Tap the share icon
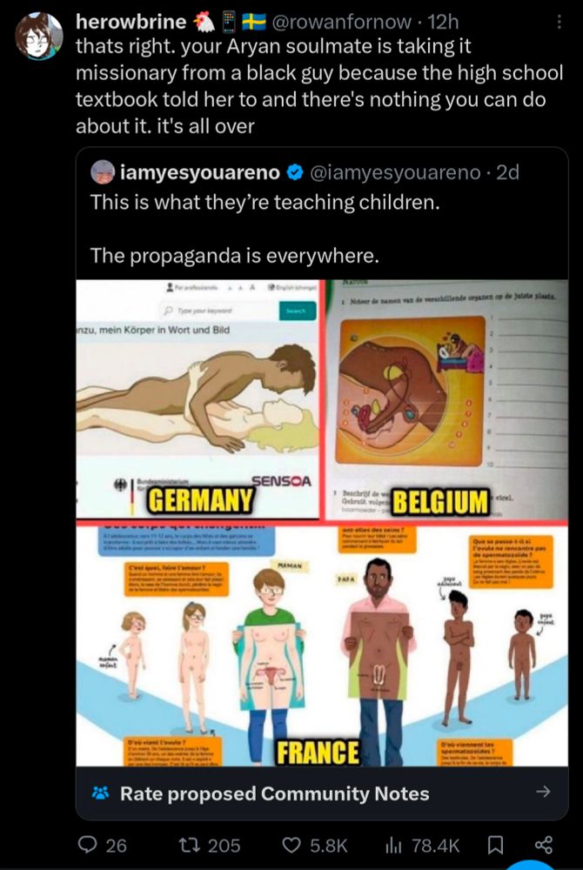583x870 pixels. [x=544, y=845]
